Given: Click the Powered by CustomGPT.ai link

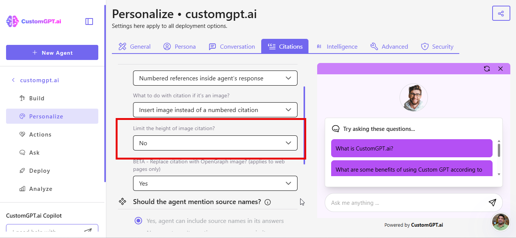Looking at the screenshot, I should point(414,225).
